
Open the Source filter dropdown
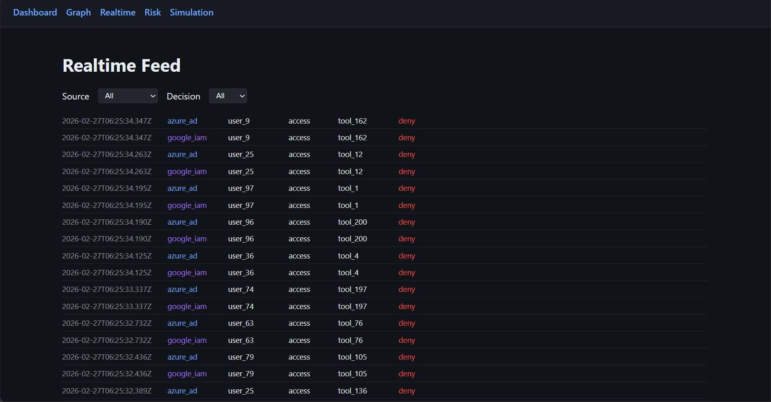click(x=128, y=96)
